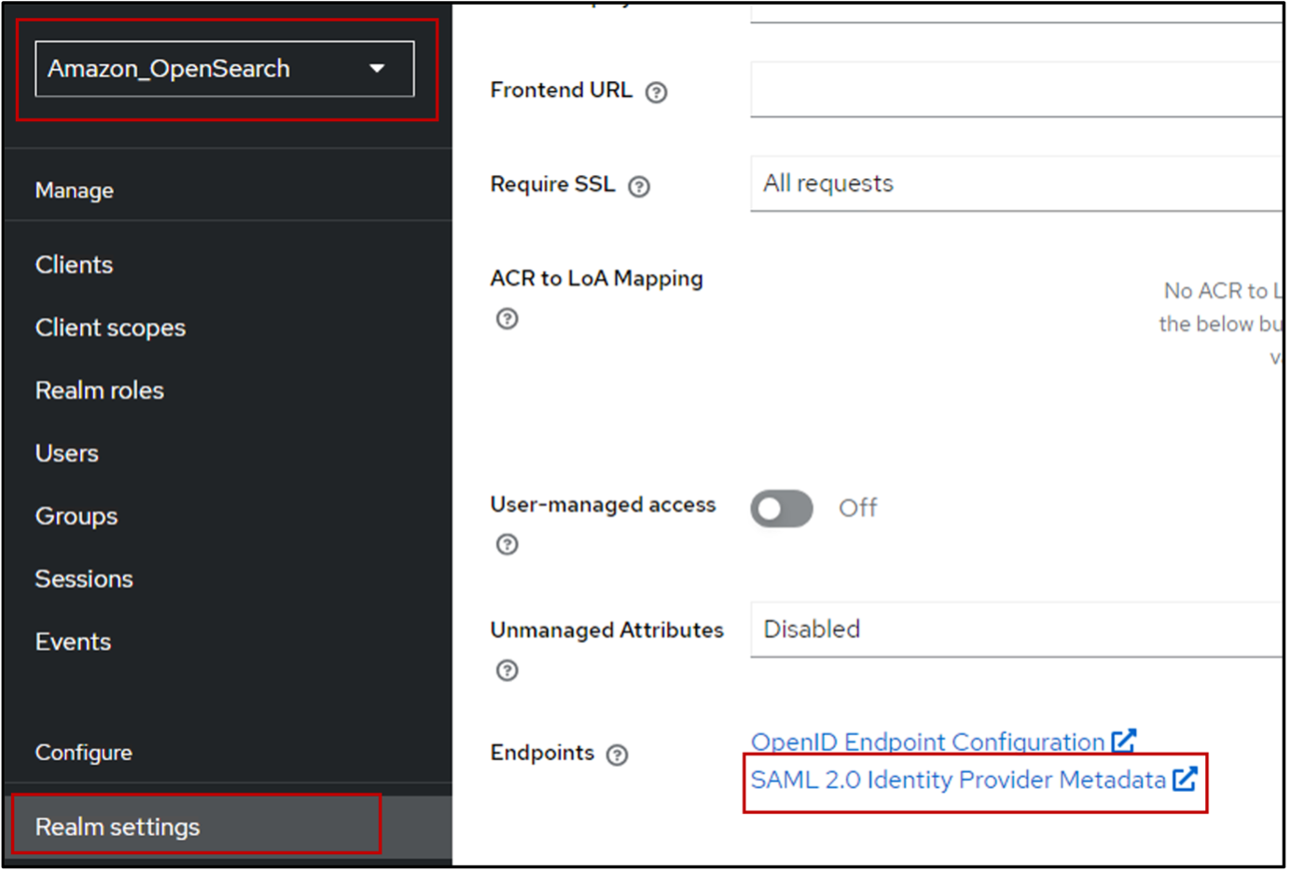Open the Amazon_OpenSearch realm selector dropdown
The image size is (1291, 872).
(225, 69)
